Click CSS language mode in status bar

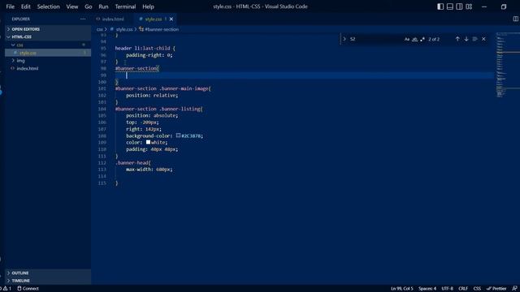click(477, 289)
